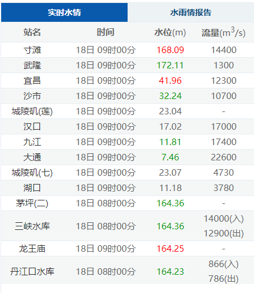Switch to the 实时水情 tab
The width and height of the screenshot is (254, 293).
coord(64,12)
